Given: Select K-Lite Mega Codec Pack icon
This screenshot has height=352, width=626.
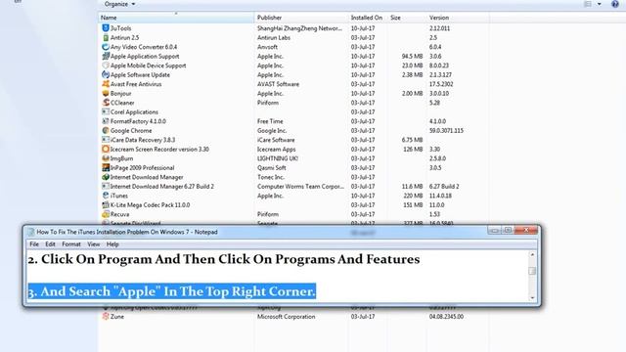Looking at the screenshot, I should click(x=106, y=205).
